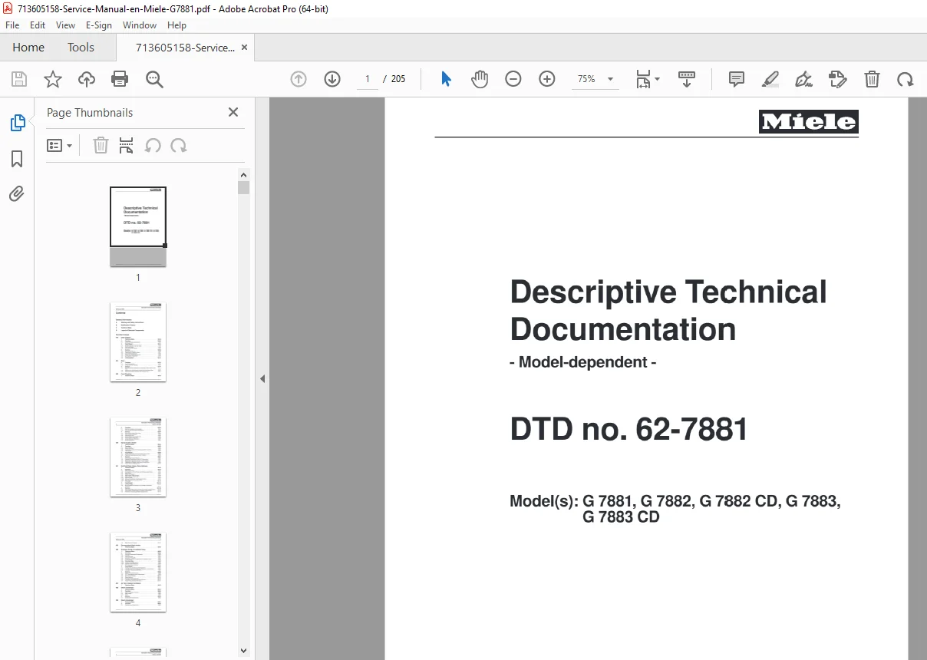Switch to the Tools tab
Screen dimensions: 927x660
pos(81,47)
